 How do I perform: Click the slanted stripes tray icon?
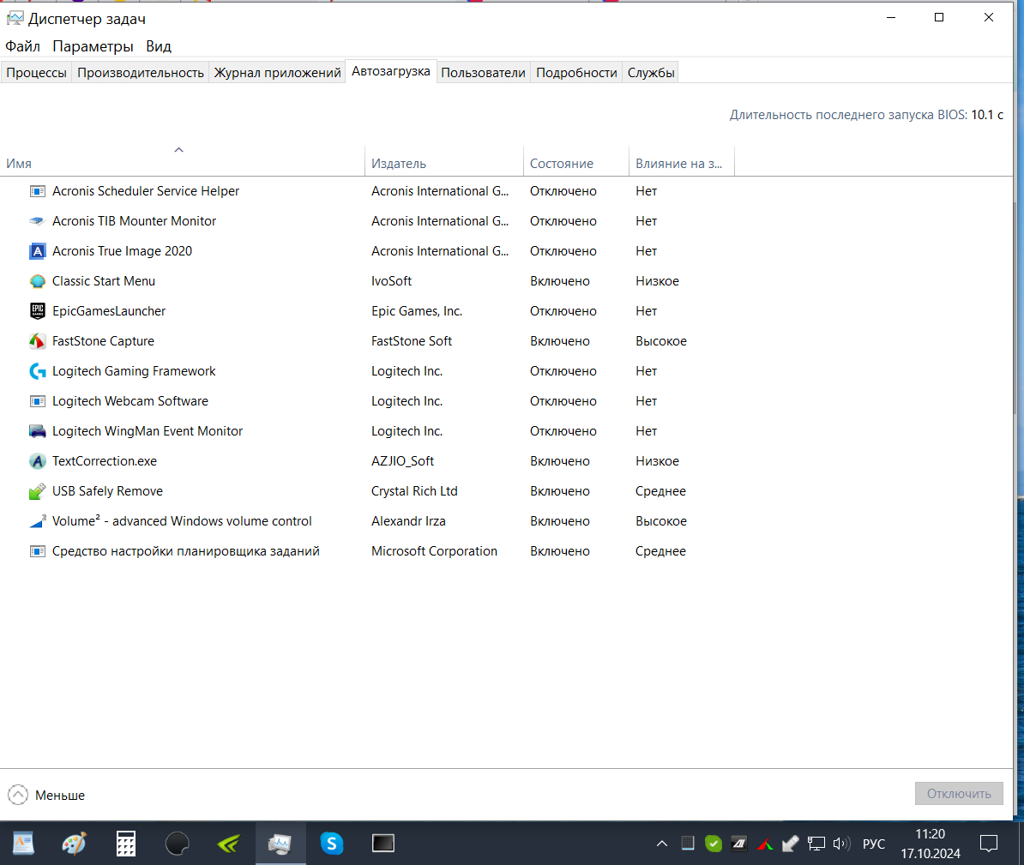(738, 844)
